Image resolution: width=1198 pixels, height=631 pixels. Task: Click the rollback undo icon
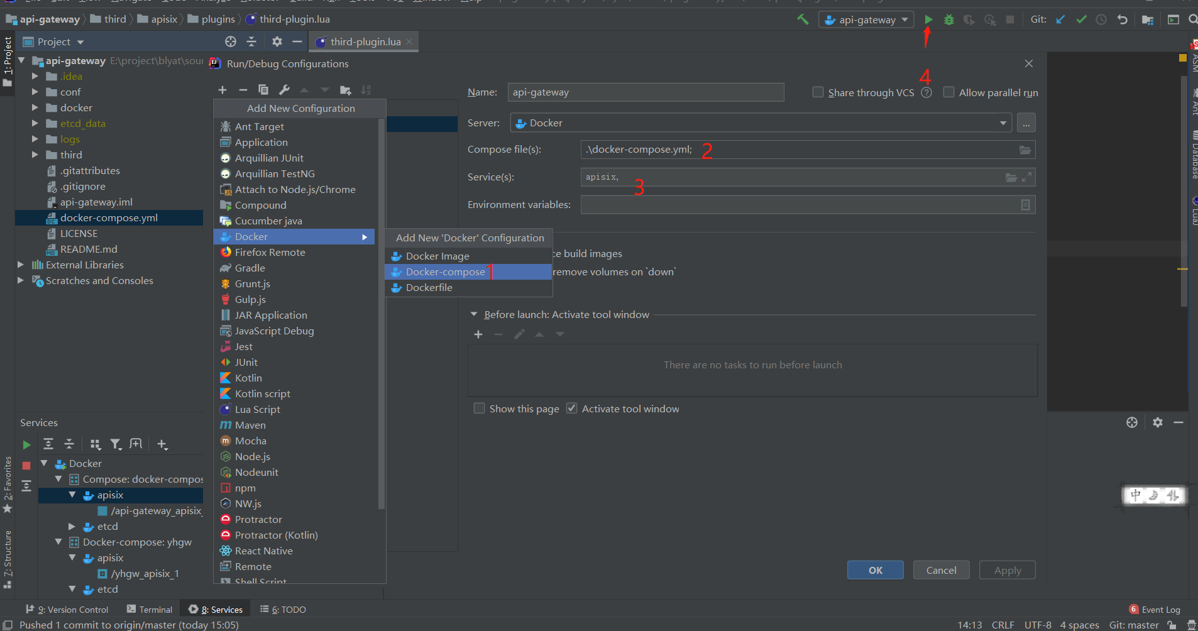[1122, 19]
